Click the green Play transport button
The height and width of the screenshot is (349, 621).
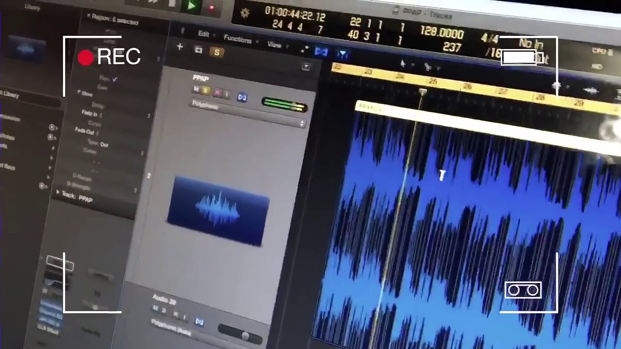192,6
